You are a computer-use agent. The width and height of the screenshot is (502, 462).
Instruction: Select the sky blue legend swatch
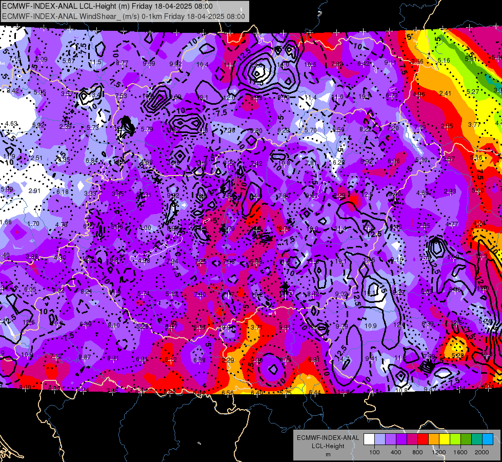[x=488, y=439]
